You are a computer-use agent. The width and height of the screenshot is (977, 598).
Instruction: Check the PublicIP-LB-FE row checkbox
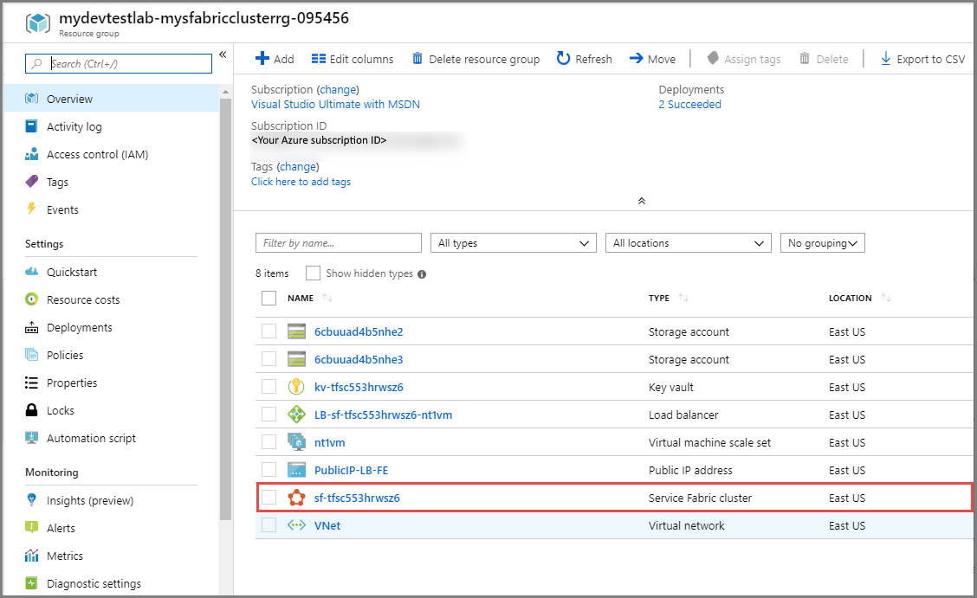269,470
